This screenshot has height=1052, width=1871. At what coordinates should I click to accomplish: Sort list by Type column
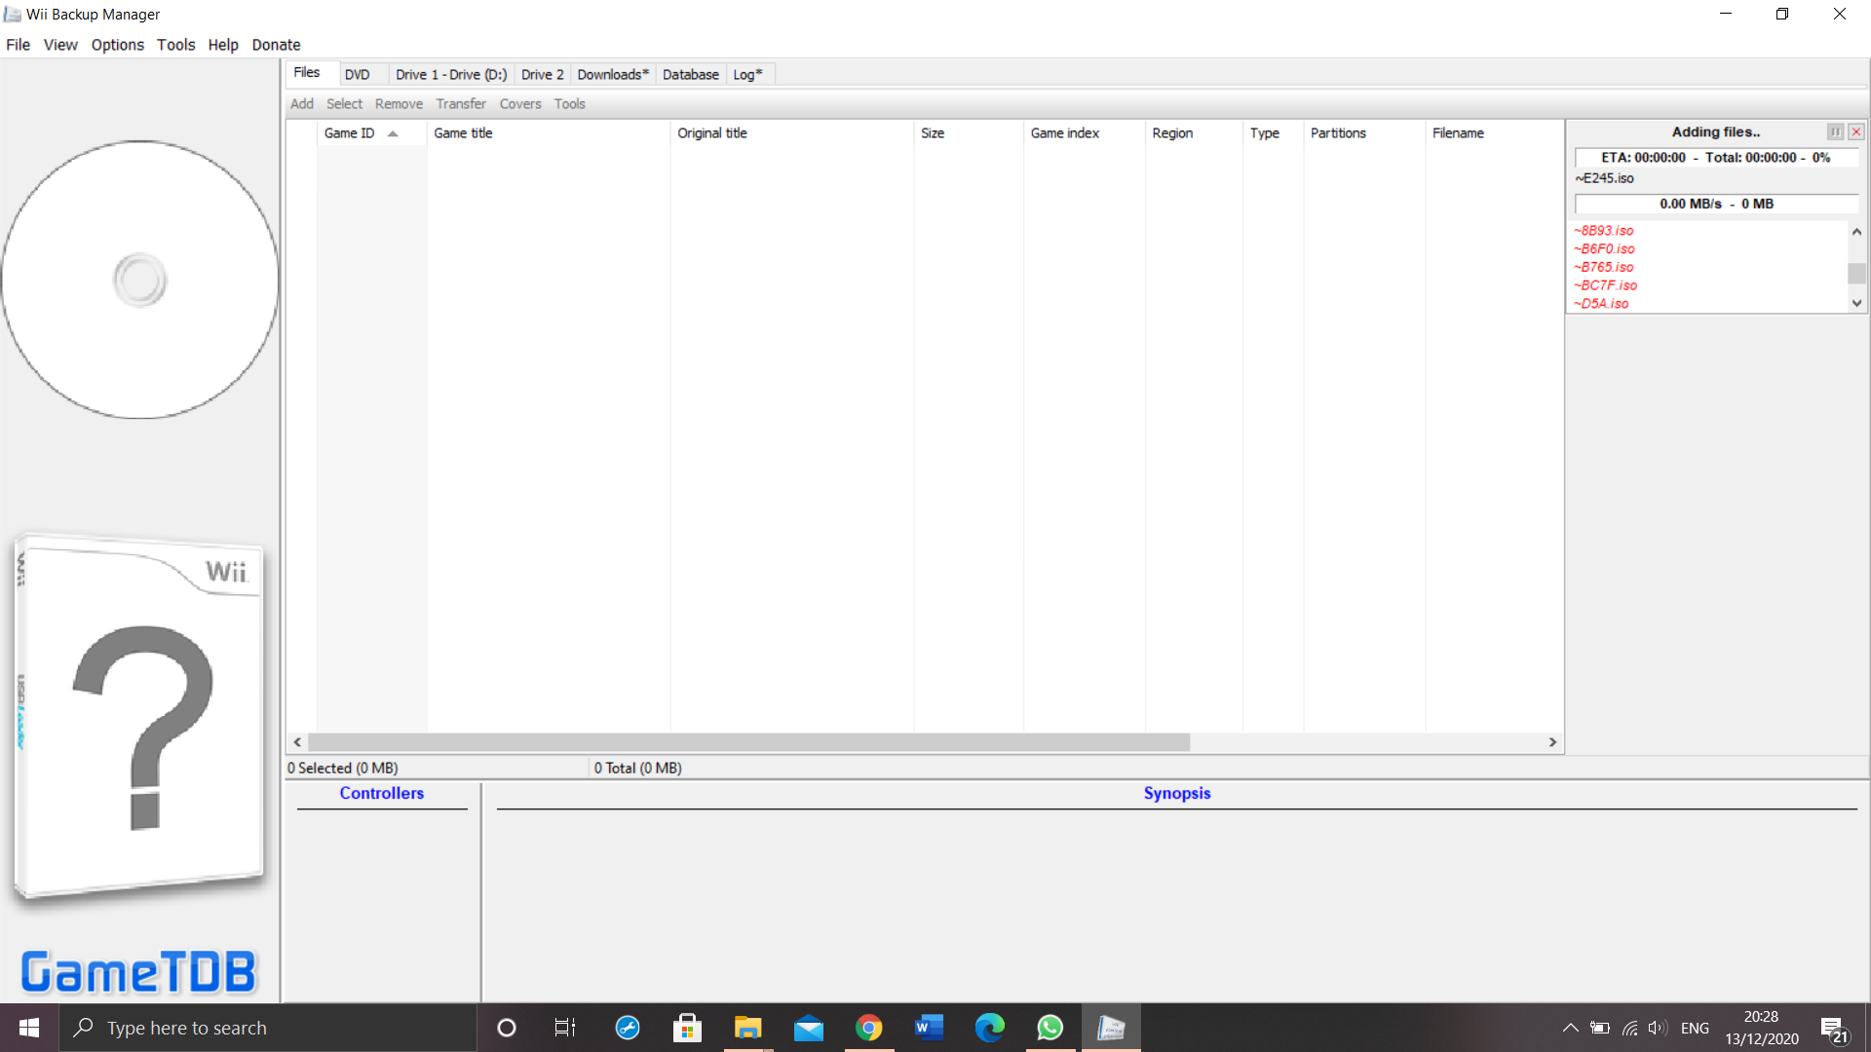point(1273,133)
